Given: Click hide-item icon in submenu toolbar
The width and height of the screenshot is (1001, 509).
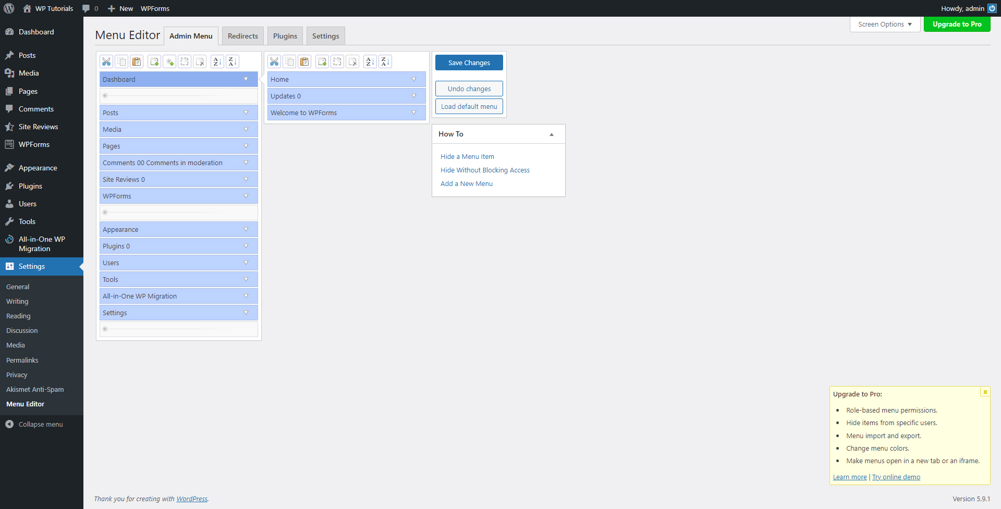Looking at the screenshot, I should click(x=337, y=61).
